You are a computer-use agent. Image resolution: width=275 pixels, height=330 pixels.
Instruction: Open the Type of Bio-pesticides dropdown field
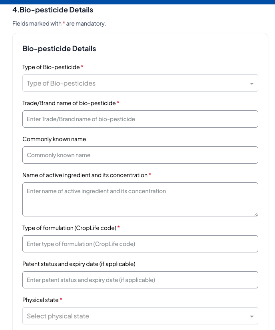coord(136,83)
